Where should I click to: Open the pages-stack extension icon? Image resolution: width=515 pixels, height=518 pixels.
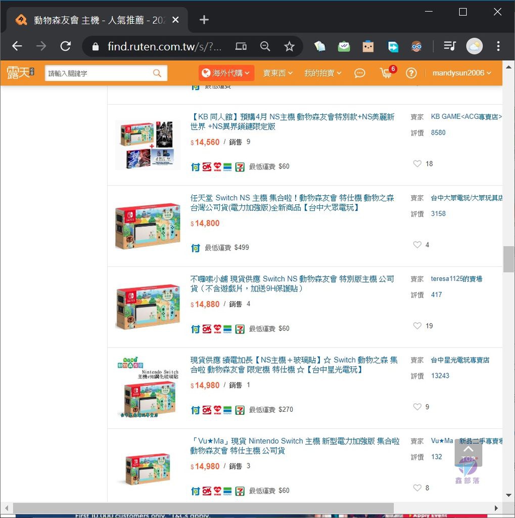pos(319,46)
